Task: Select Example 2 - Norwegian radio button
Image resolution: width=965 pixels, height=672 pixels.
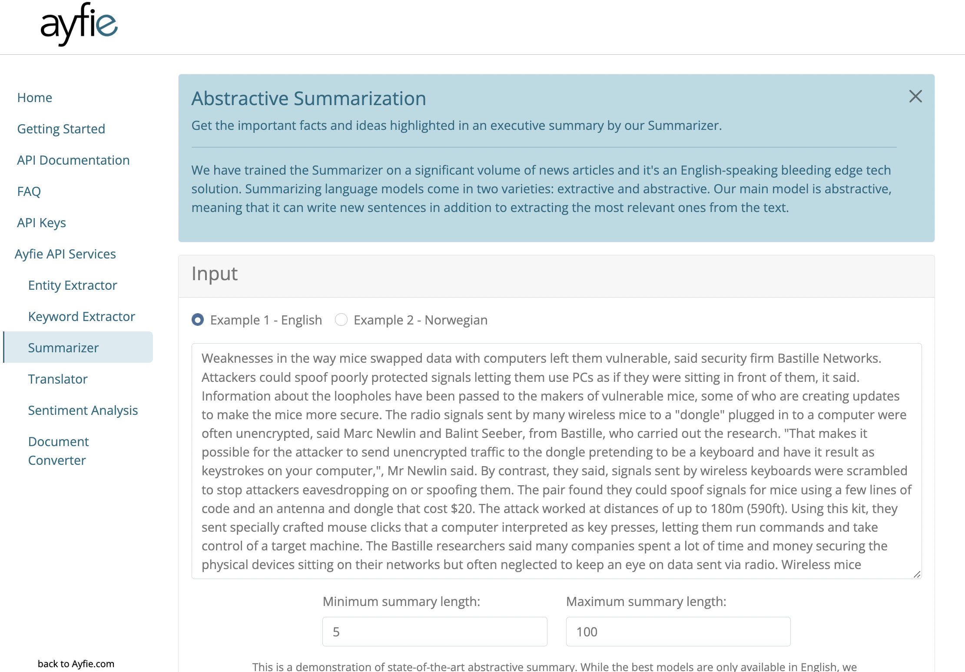Action: pyautogui.click(x=341, y=320)
